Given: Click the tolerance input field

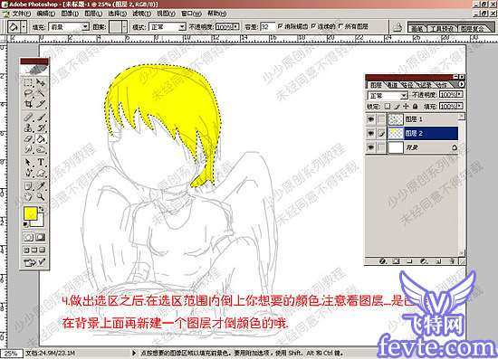Looking at the screenshot, I should (x=267, y=27).
